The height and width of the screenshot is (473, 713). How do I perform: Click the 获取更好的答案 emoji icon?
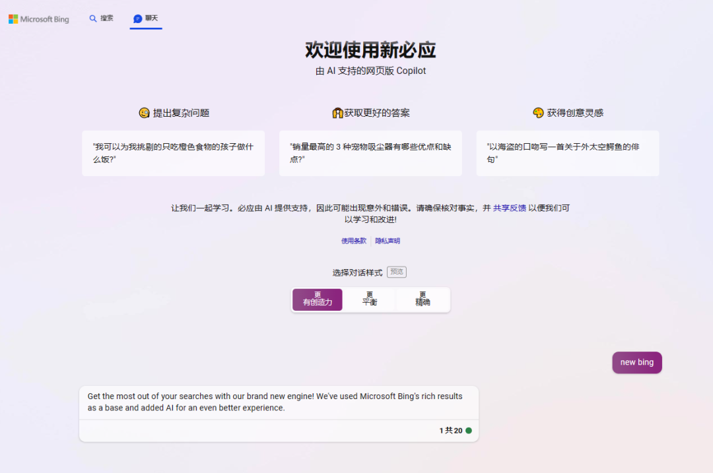coord(337,113)
